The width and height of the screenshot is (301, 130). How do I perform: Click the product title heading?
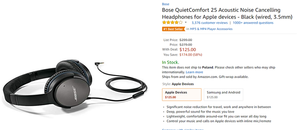click(x=227, y=13)
